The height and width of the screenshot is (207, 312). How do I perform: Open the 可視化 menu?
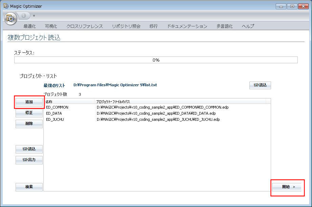click(51, 26)
